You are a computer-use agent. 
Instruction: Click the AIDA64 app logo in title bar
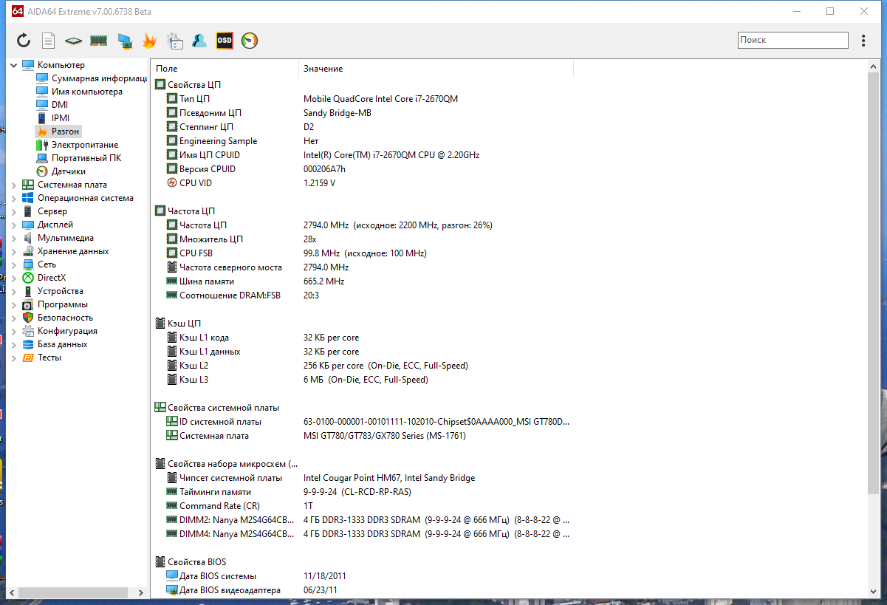[x=18, y=11]
